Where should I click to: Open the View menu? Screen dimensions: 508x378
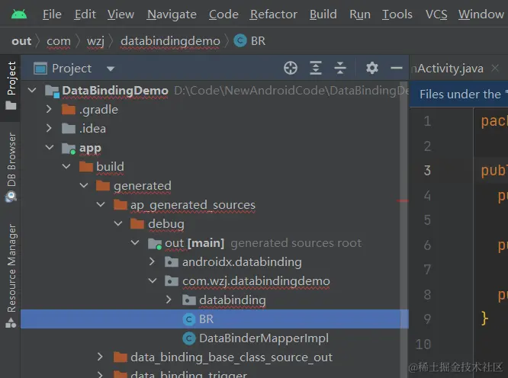pyautogui.click(x=121, y=14)
